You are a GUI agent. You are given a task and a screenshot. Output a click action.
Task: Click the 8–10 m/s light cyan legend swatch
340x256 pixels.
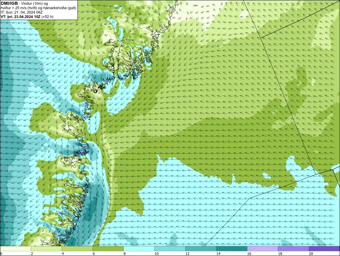139,249
